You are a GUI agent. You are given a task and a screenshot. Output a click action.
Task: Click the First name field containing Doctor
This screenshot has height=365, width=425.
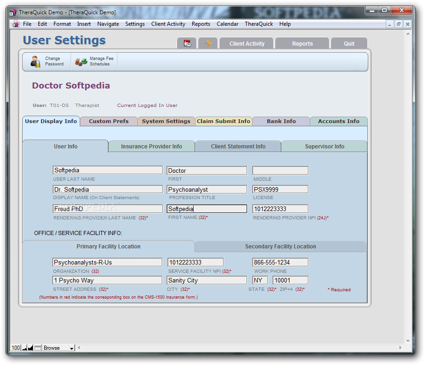[x=207, y=171]
